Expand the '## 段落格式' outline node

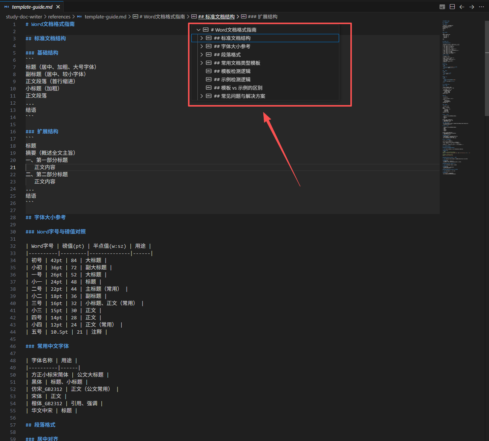click(202, 55)
